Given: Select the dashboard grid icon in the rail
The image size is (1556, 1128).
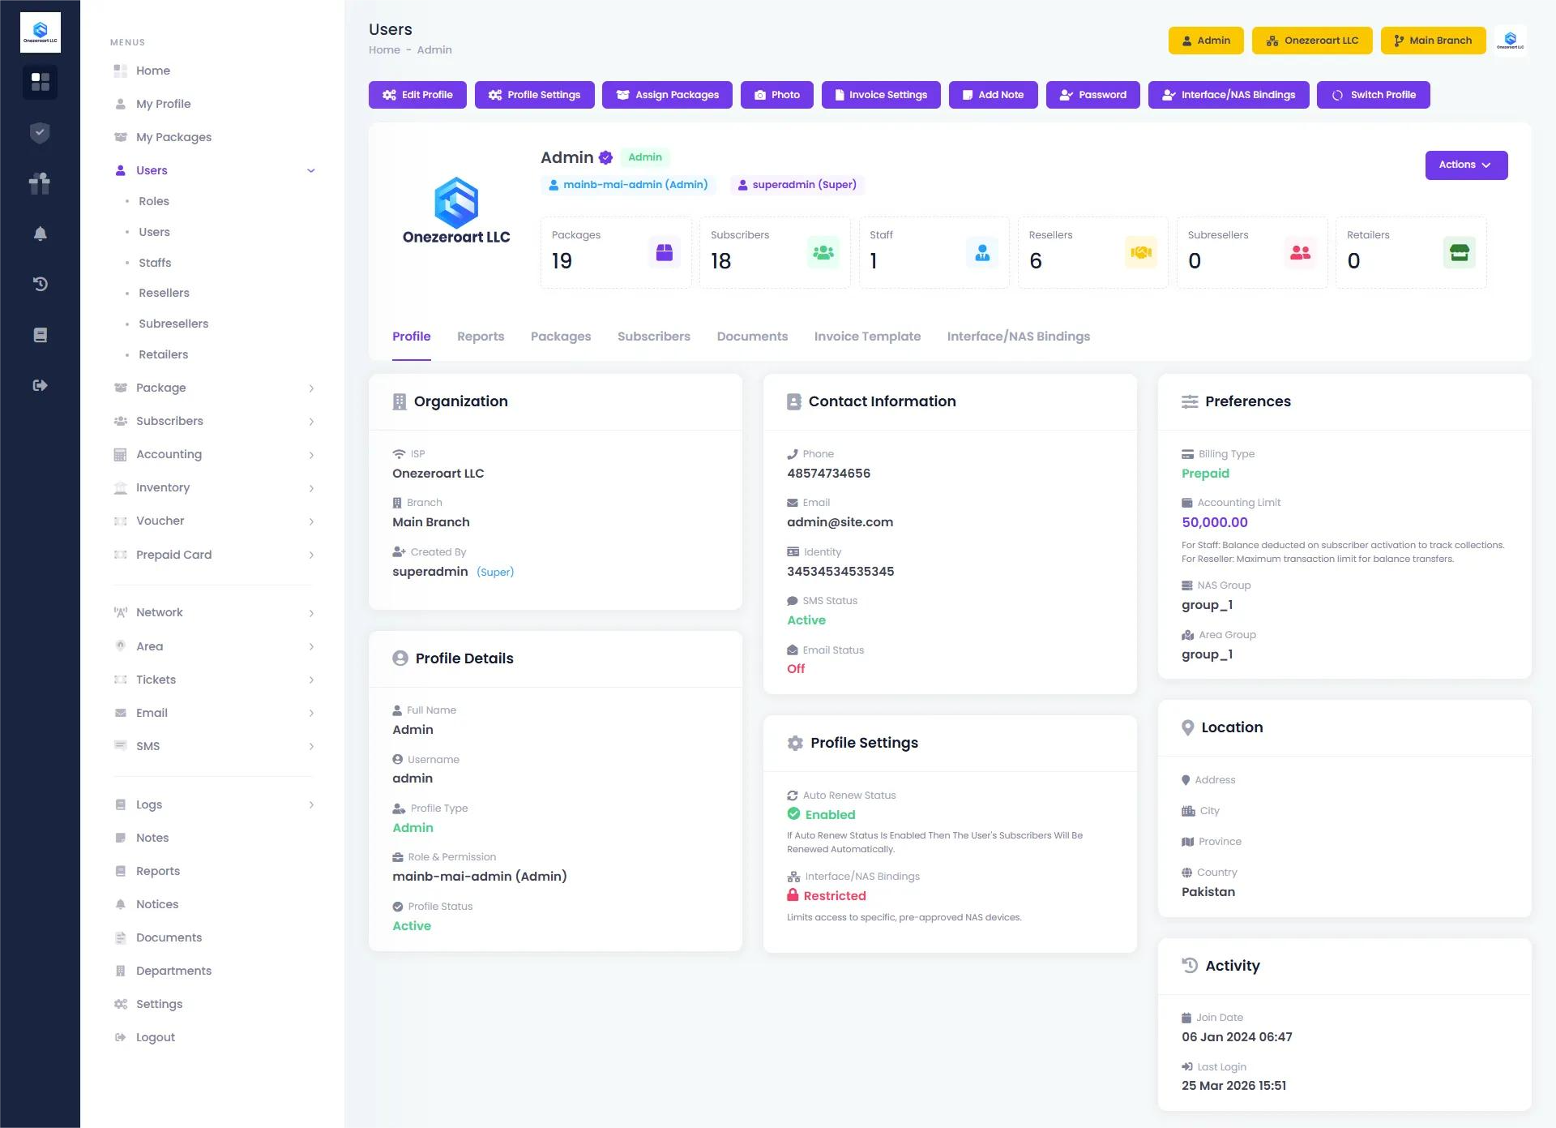Looking at the screenshot, I should click(x=40, y=82).
